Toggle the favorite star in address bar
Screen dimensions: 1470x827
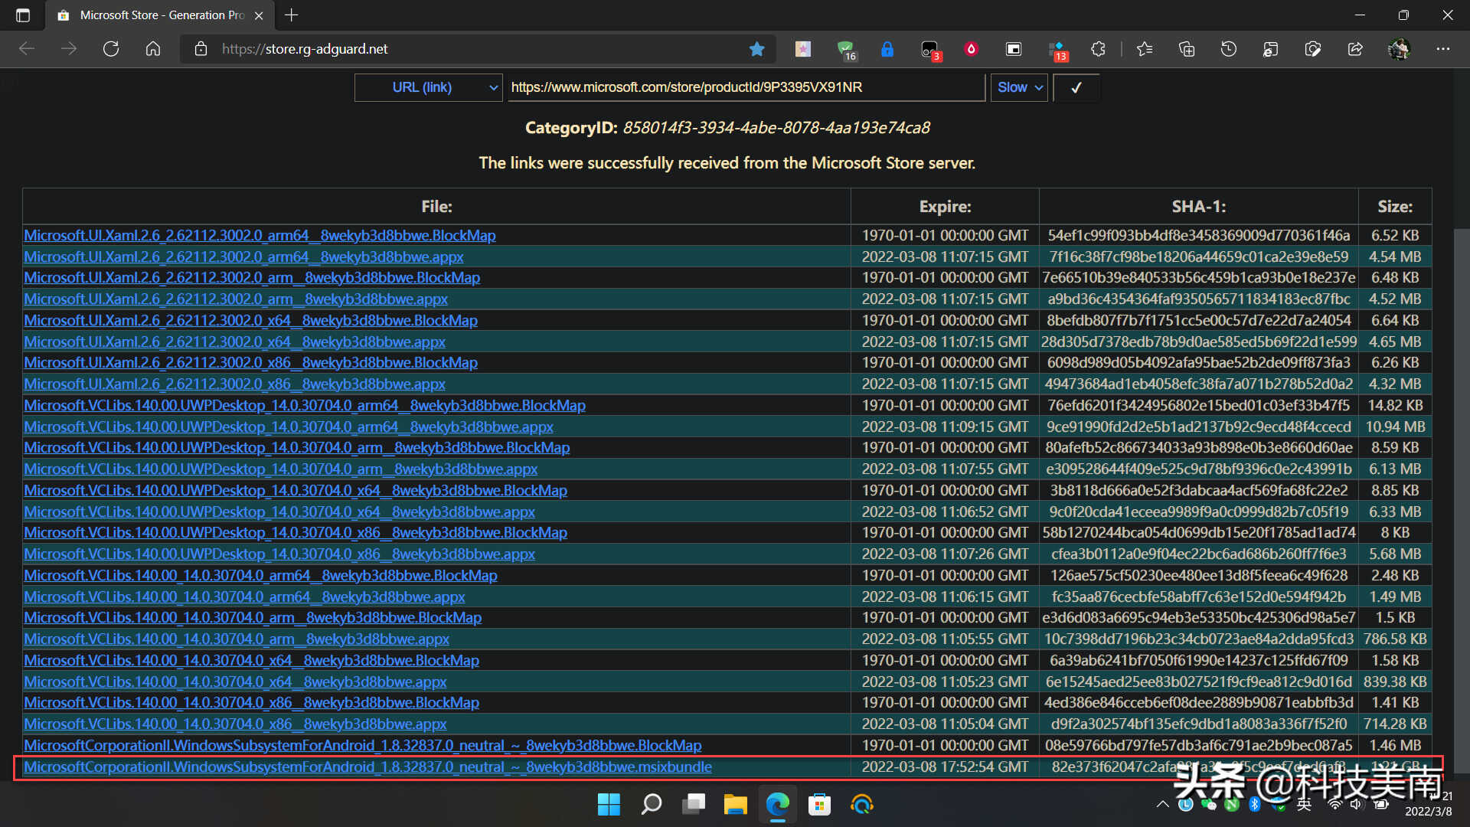coord(756,49)
